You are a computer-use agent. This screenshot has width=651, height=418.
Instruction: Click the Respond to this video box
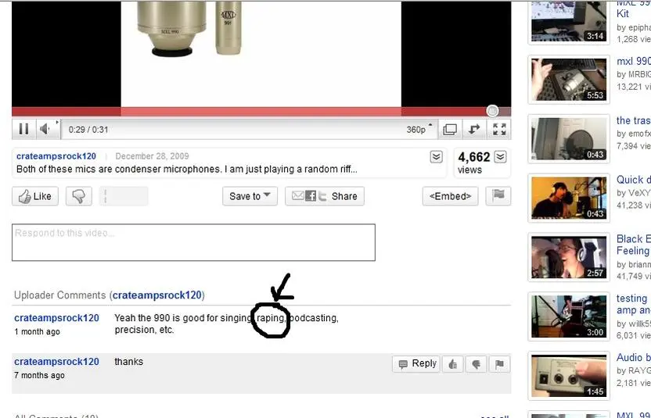(193, 242)
